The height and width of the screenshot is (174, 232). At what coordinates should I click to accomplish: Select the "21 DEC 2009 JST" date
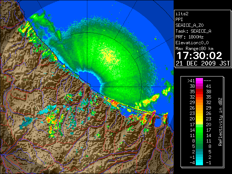click(203, 63)
